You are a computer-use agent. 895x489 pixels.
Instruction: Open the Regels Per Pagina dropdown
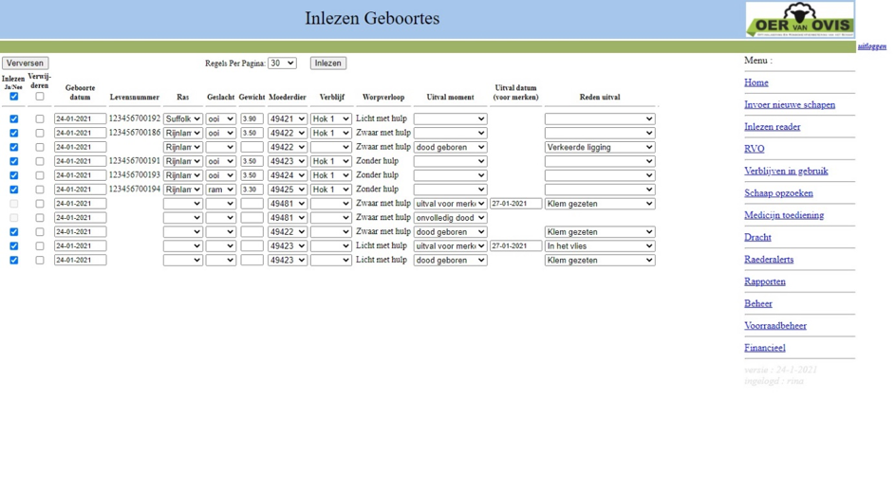[x=282, y=63]
